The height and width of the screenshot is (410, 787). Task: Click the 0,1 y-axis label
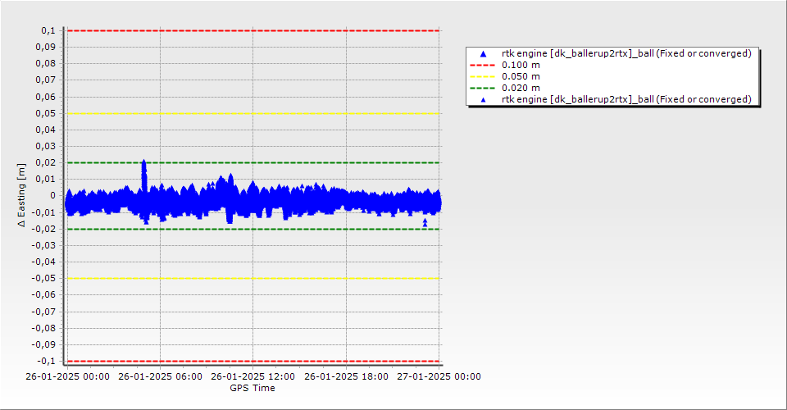(48, 30)
